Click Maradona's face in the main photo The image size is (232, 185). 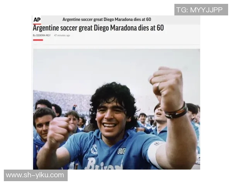point(111,117)
